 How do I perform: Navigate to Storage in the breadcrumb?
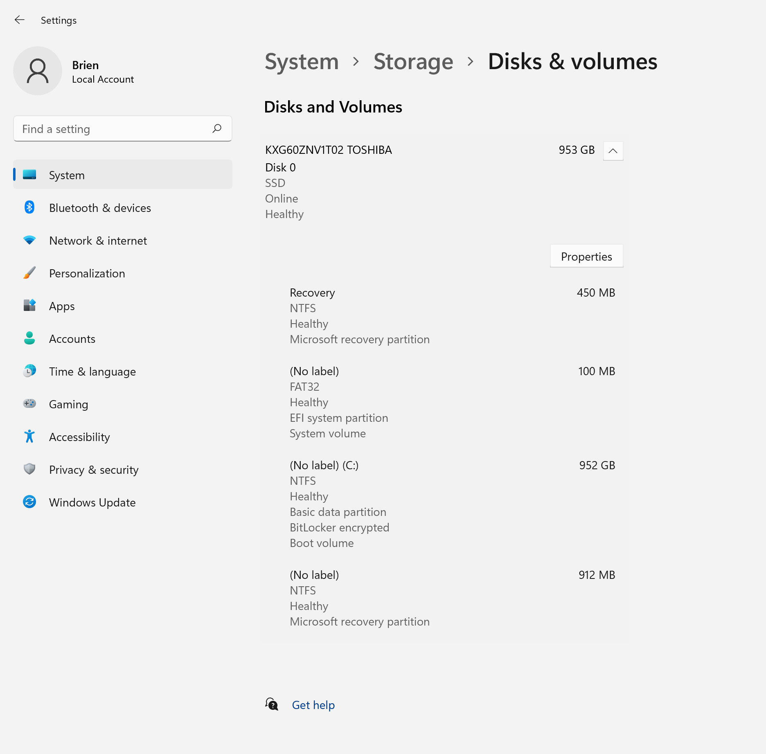tap(413, 62)
